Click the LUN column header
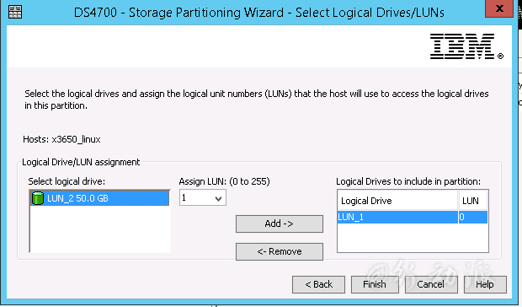Screen dimensions: 522x307 coord(473,201)
